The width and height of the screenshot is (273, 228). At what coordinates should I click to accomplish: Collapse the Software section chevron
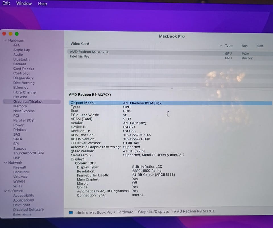pyautogui.click(x=5, y=191)
